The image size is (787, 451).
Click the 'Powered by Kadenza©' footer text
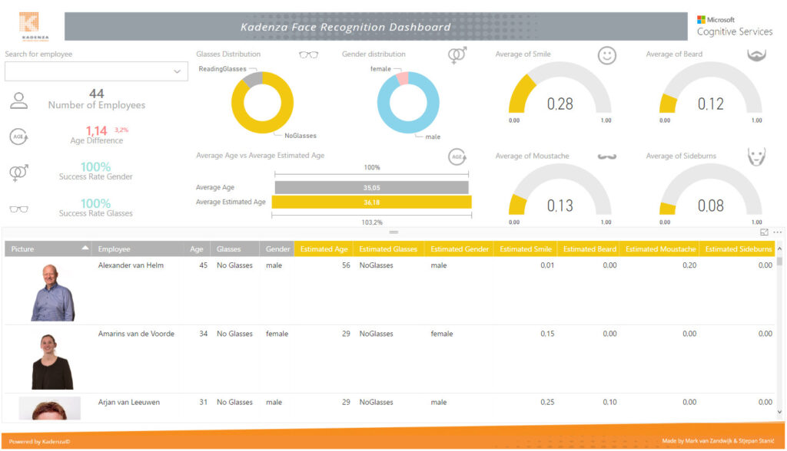pyautogui.click(x=40, y=442)
